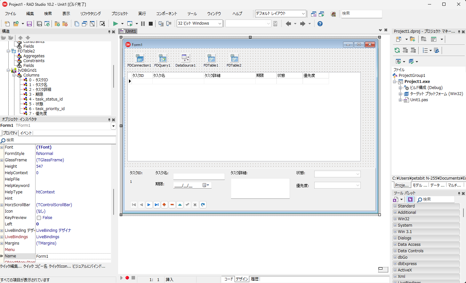The width and height of the screenshot is (466, 283).
Task: Open the 32 ビット Windows platform dropdown
Action: [220, 23]
